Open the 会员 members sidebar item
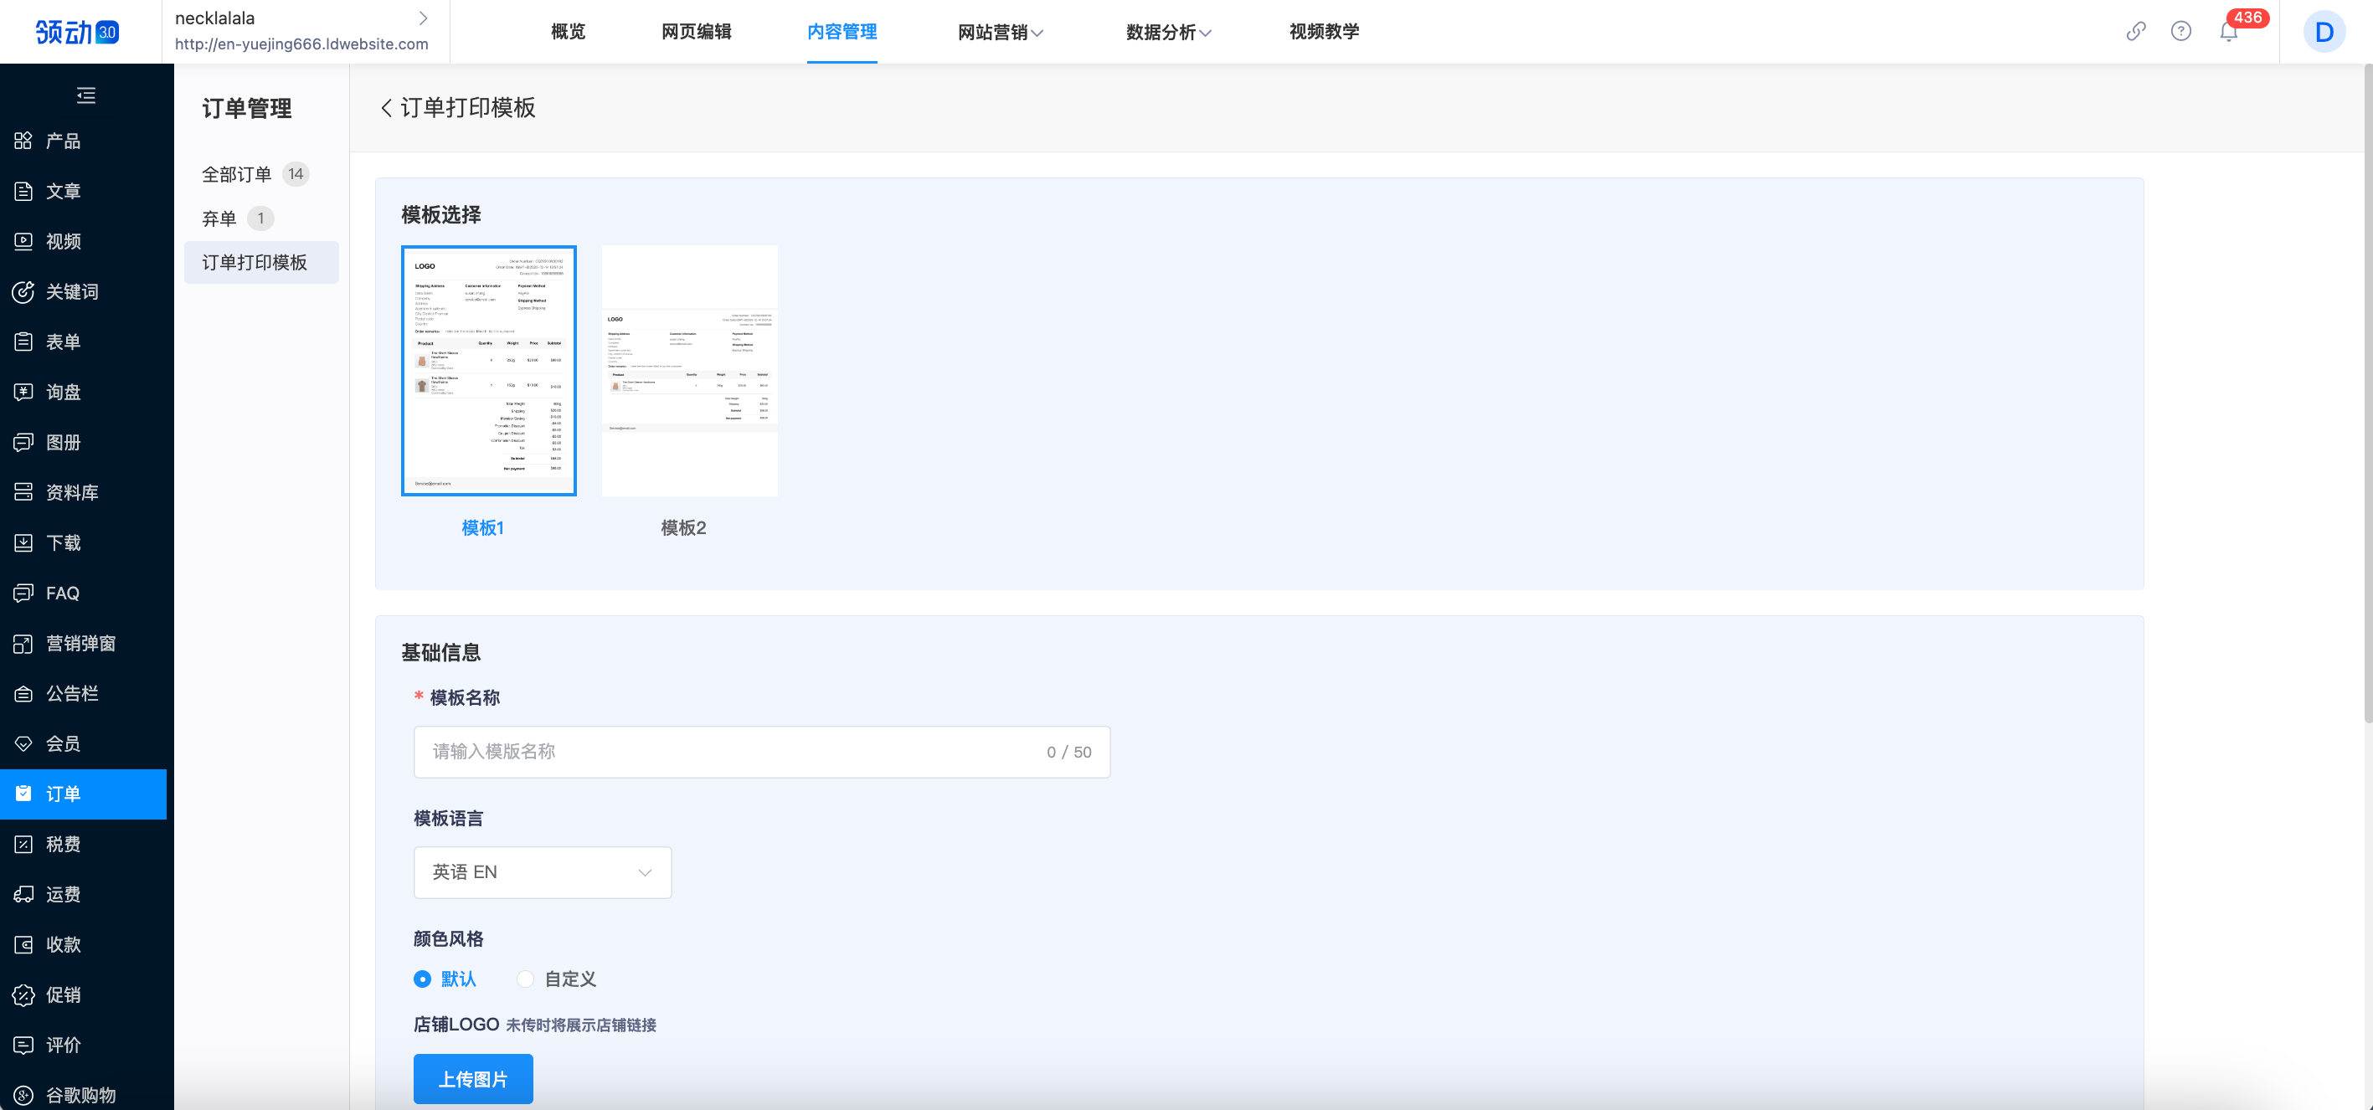This screenshot has height=1110, width=2373. tap(63, 743)
